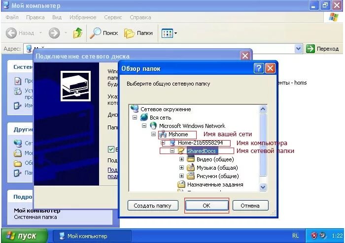Open the Справка menu
The width and height of the screenshot is (345, 243).
click(140, 17)
